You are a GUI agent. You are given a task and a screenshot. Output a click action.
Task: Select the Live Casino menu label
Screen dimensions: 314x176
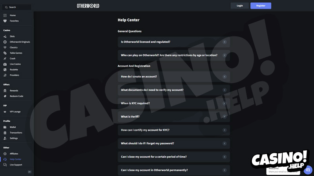point(15,64)
